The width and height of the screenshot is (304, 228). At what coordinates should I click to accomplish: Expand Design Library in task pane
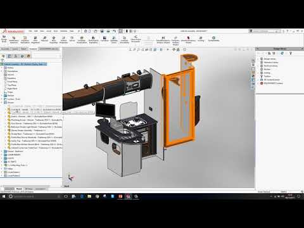pos(258,59)
